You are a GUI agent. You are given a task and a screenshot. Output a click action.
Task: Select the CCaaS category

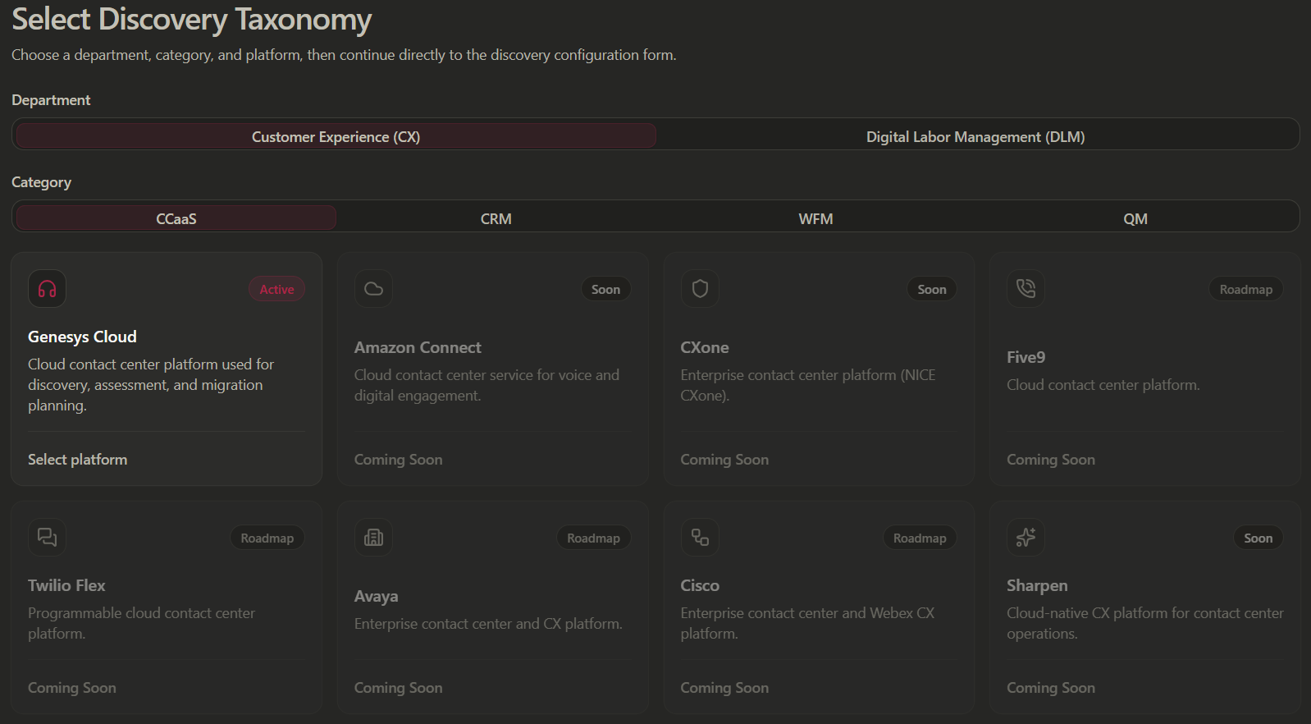(x=176, y=218)
